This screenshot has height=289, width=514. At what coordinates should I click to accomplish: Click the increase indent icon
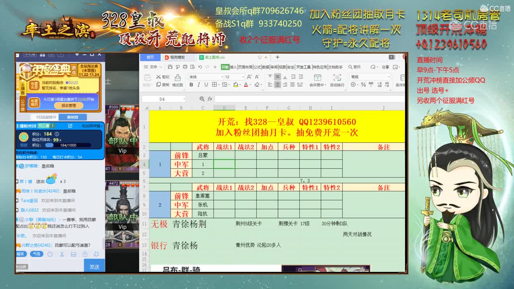click(301, 77)
